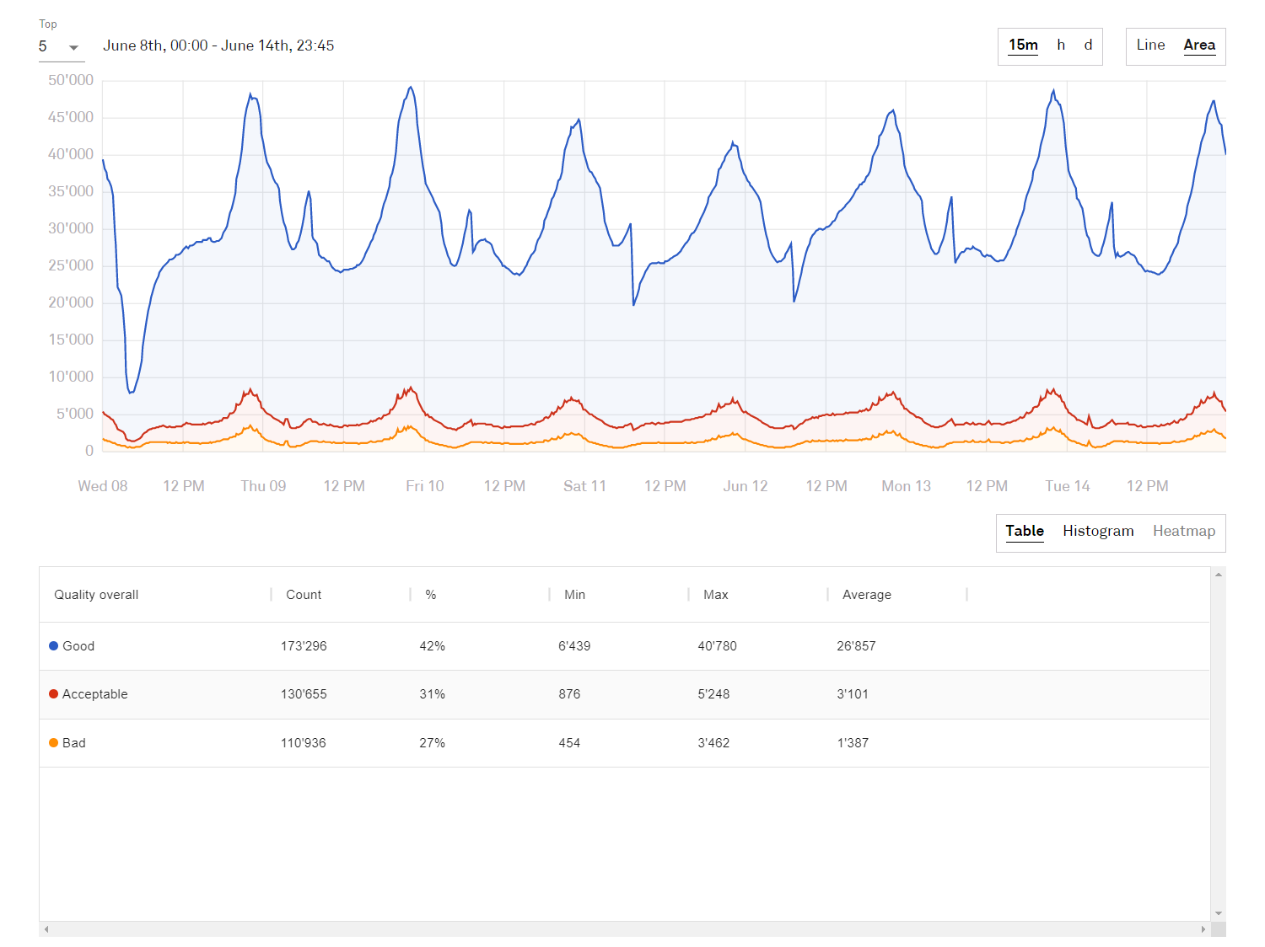Click the orange Bad legend dot
The image size is (1265, 947).
(54, 743)
